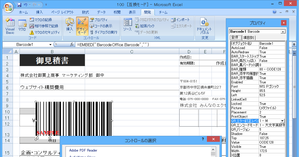Click the Select All corner button

coord(7,52)
